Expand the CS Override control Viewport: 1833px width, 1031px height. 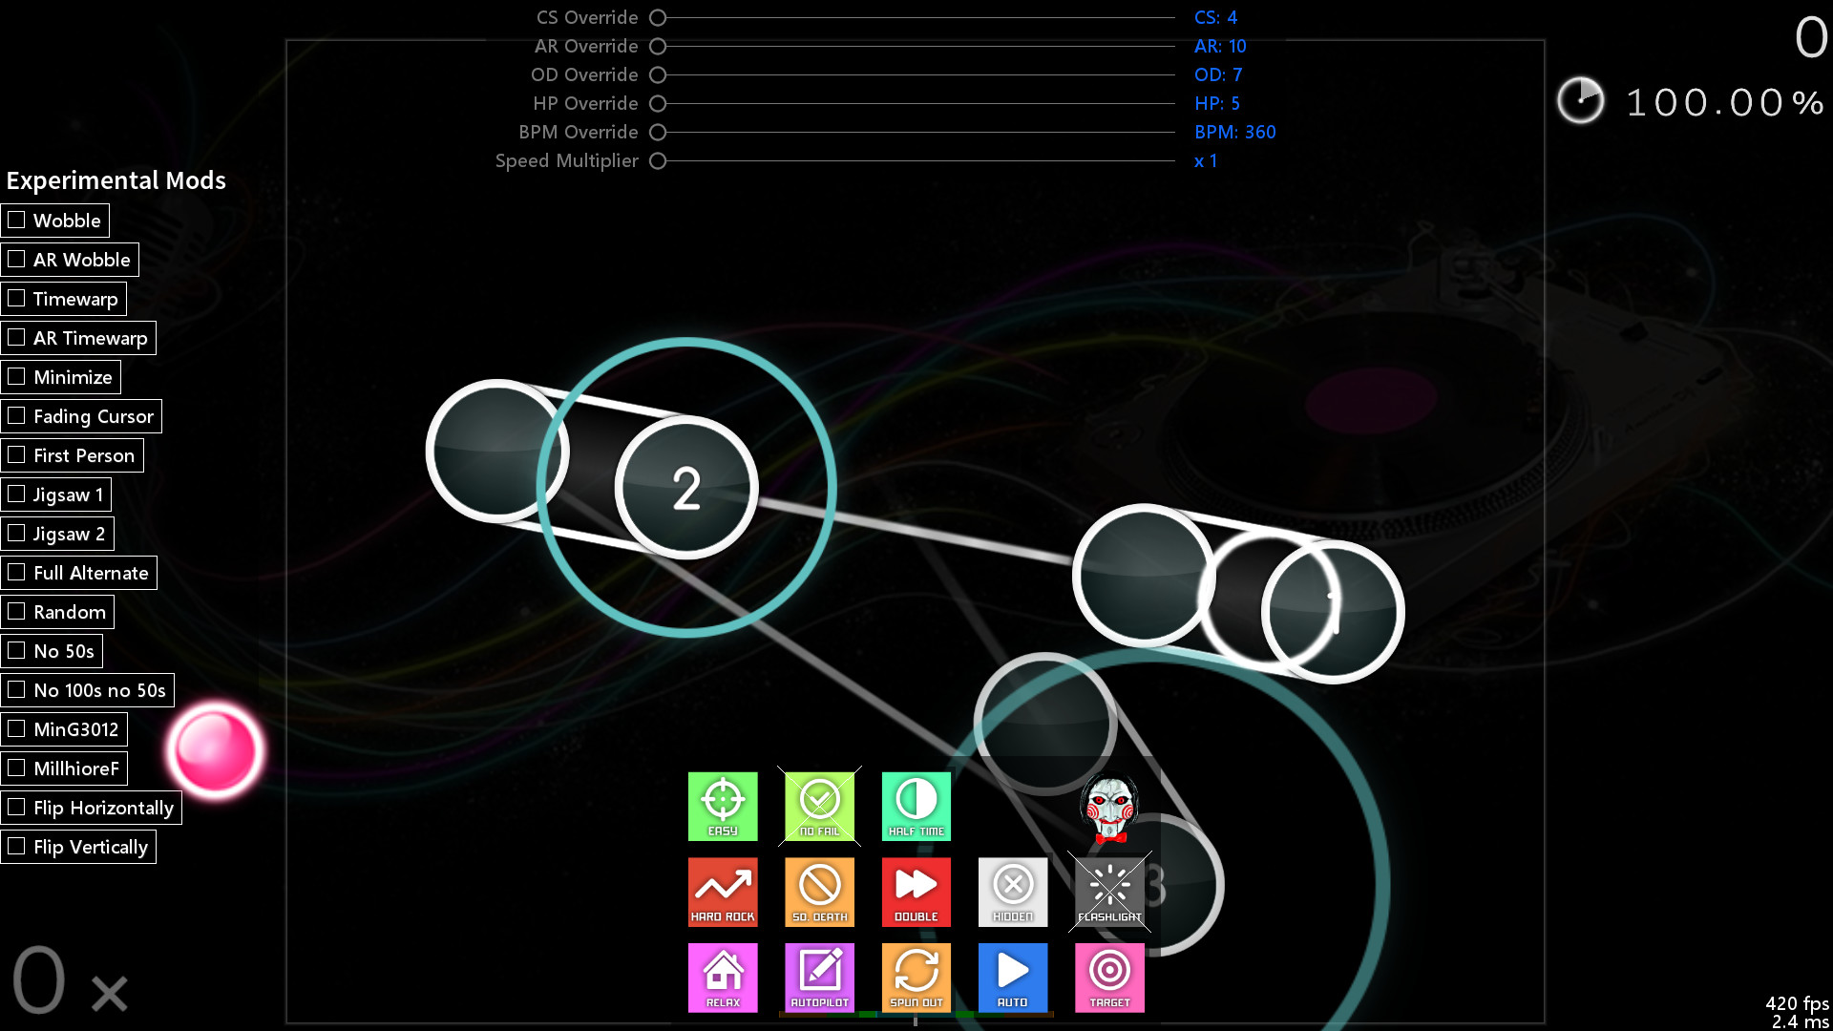[x=660, y=16]
